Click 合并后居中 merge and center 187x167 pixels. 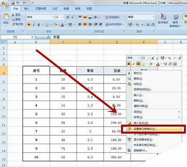(x=114, y=24)
